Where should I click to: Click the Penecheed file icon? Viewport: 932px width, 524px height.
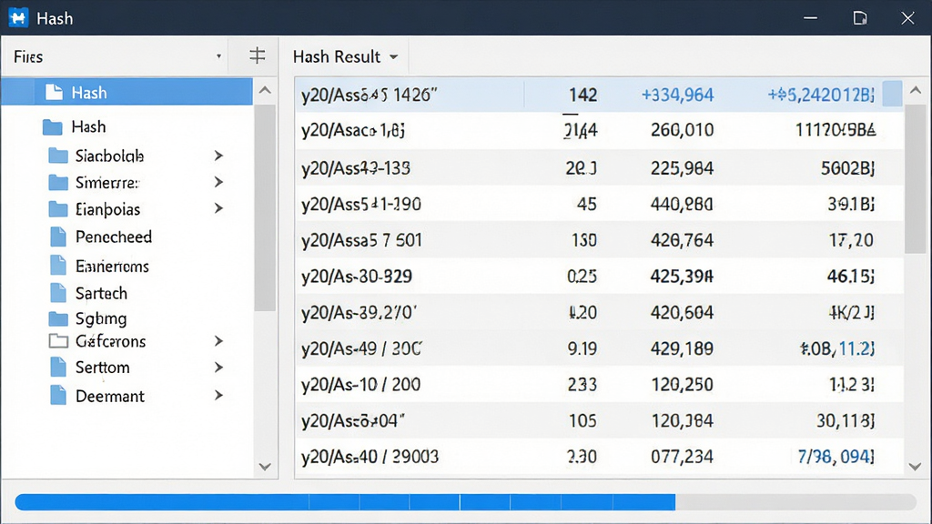(x=58, y=237)
